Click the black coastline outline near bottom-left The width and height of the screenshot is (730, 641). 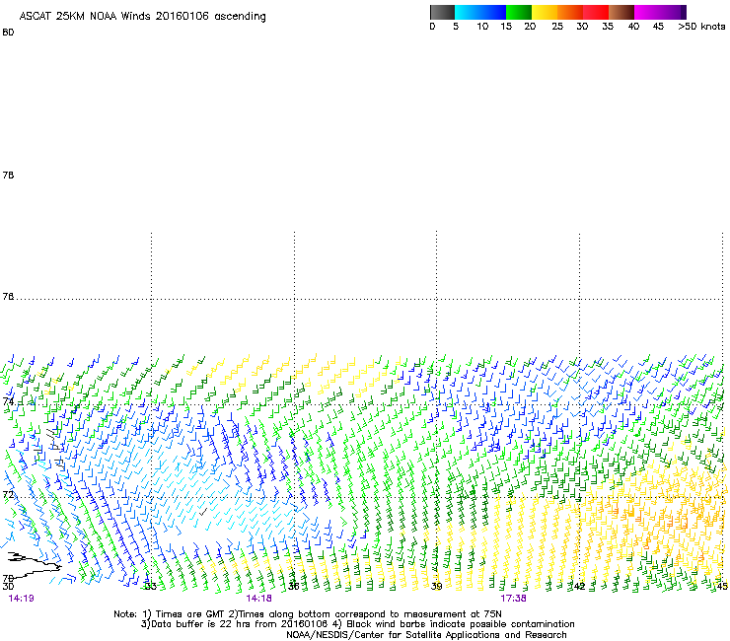[34, 564]
